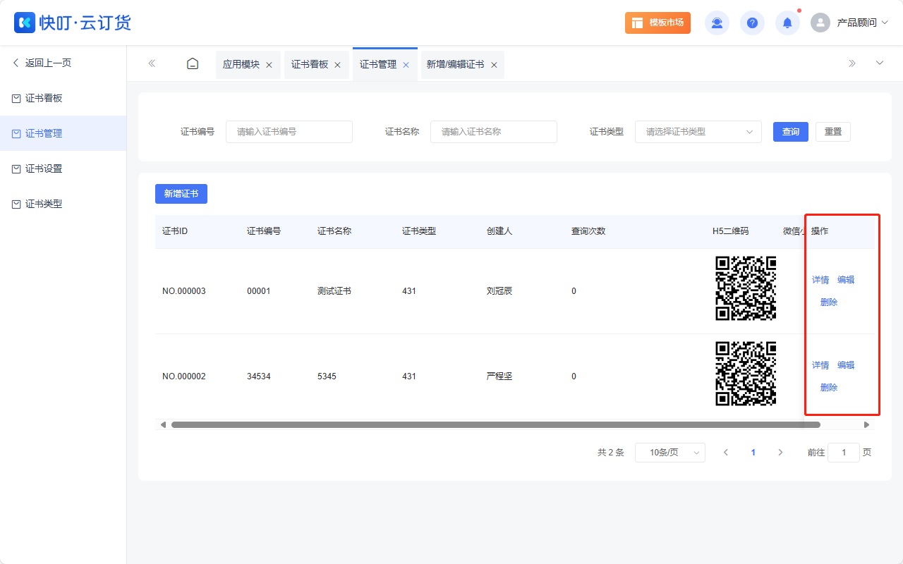Viewport: 903px width, 564px height.
Task: Click 编辑 for certificate NO.000003
Action: 846,280
